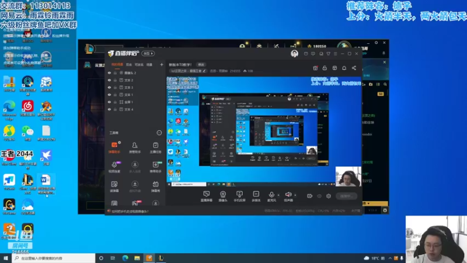Switch to the orange active scene tab

click(117, 64)
